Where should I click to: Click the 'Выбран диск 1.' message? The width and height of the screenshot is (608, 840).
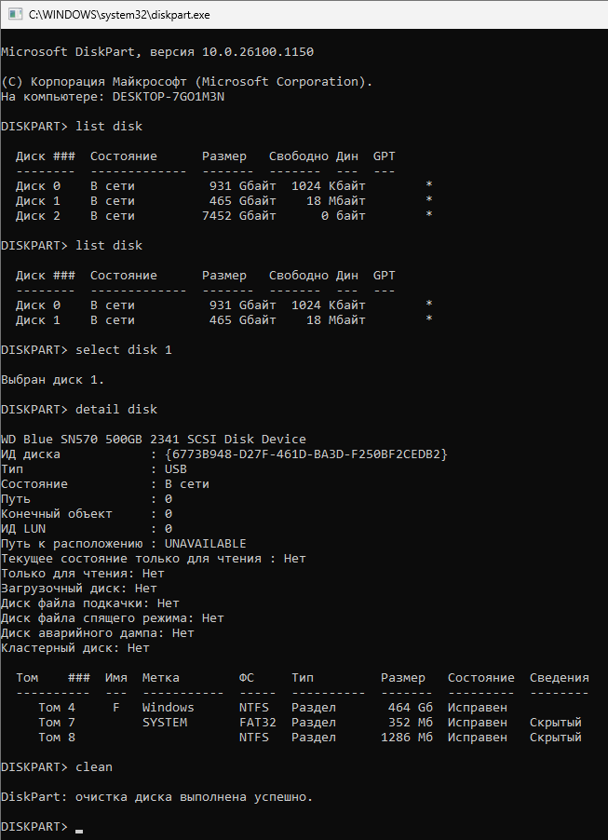click(x=52, y=380)
